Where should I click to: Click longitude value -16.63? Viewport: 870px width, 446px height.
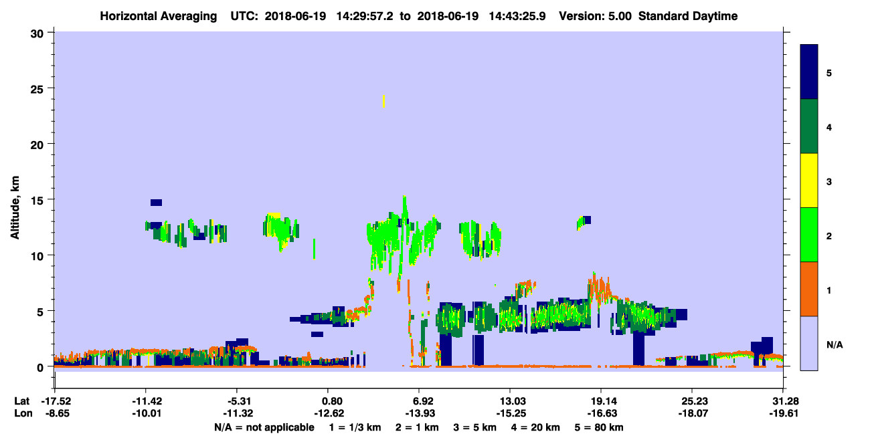coord(602,413)
